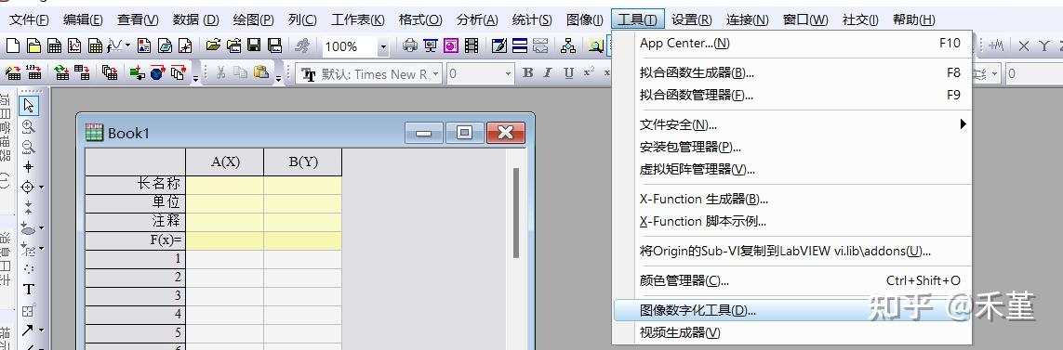The image size is (1063, 350).
Task: Expand the 文件安全(N) submenu arrow
Action: tap(963, 124)
